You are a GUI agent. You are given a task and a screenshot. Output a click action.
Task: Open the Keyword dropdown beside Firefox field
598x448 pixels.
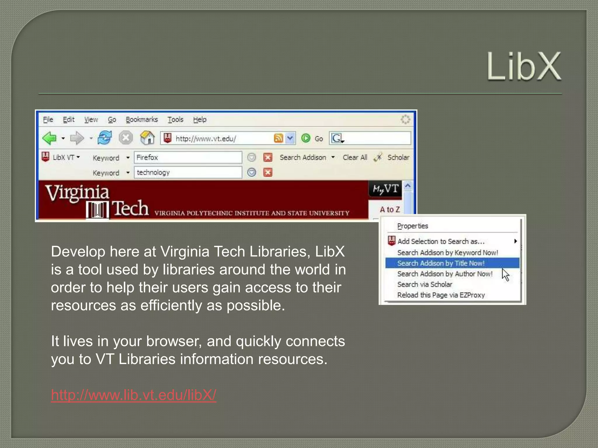128,158
